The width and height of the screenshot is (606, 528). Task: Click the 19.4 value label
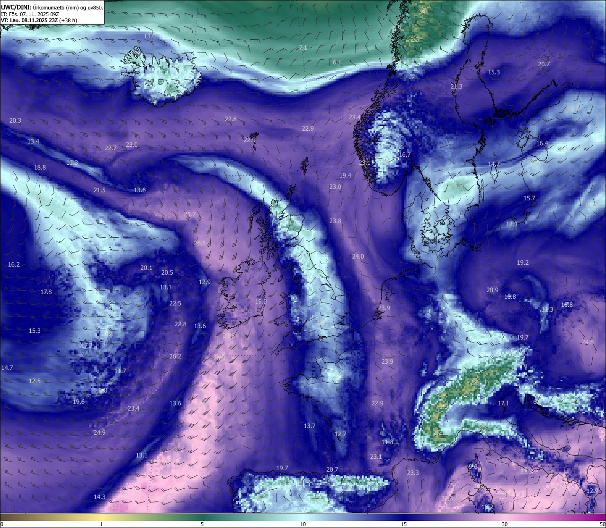click(x=345, y=175)
